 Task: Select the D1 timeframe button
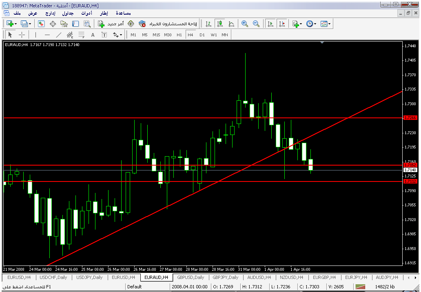(x=202, y=35)
